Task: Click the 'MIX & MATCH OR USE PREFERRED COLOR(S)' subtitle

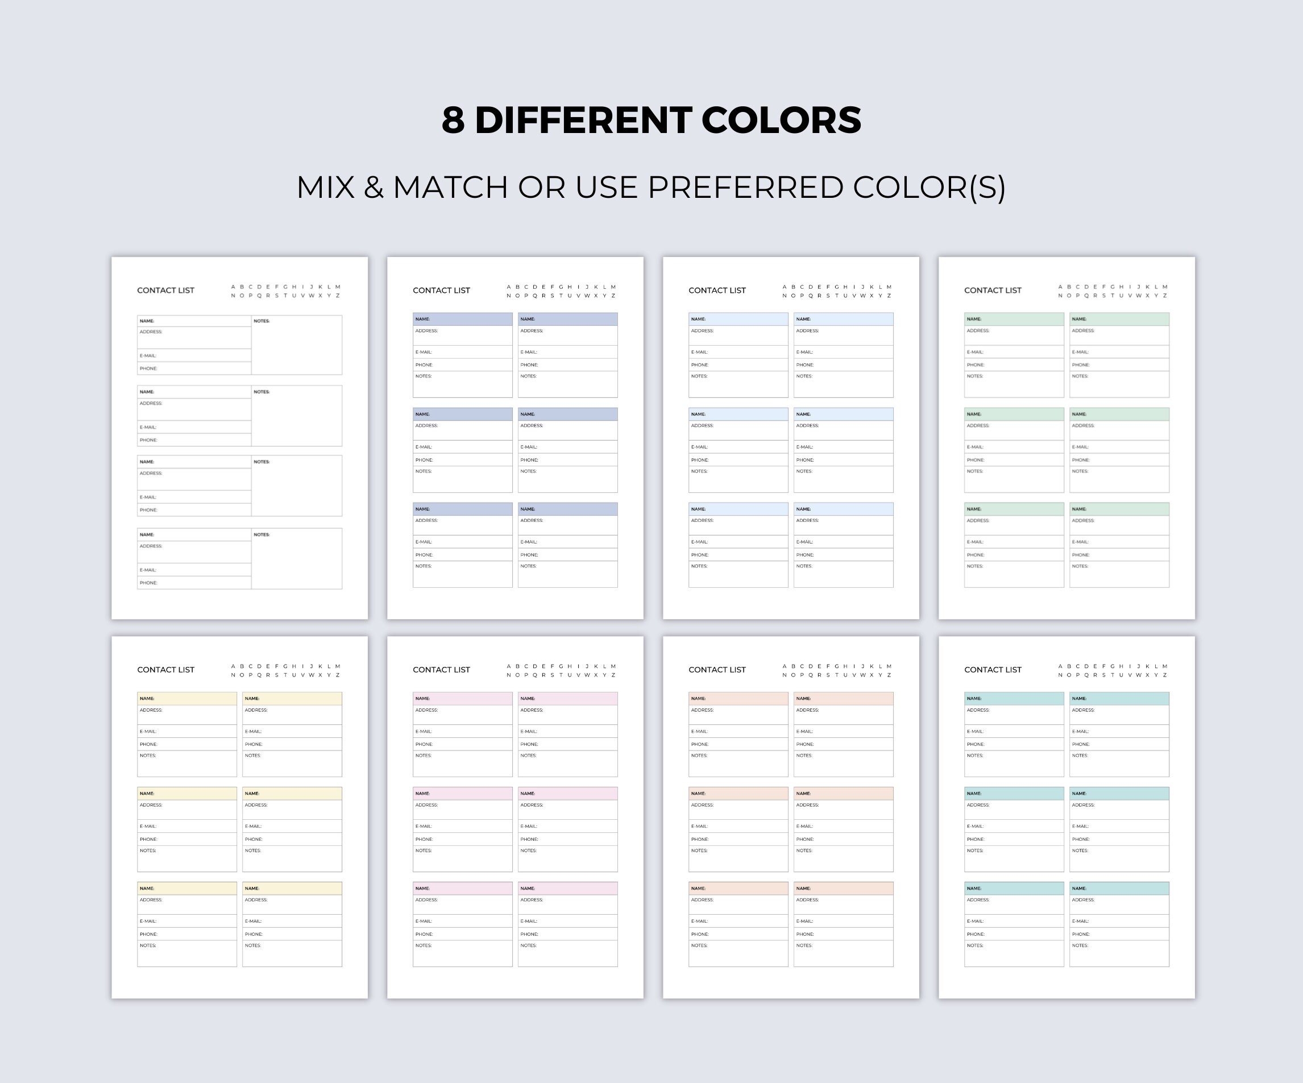Action: tap(651, 188)
